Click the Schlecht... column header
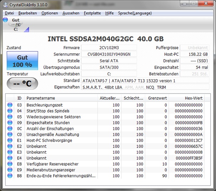 click(x=133, y=98)
